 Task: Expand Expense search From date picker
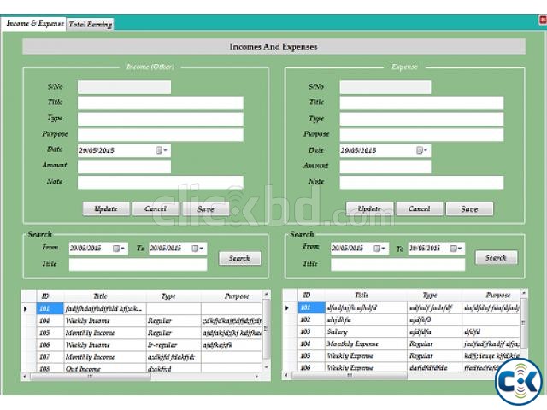(379, 249)
